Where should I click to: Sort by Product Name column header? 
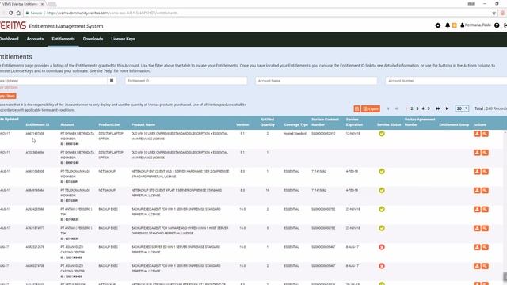pyautogui.click(x=143, y=124)
